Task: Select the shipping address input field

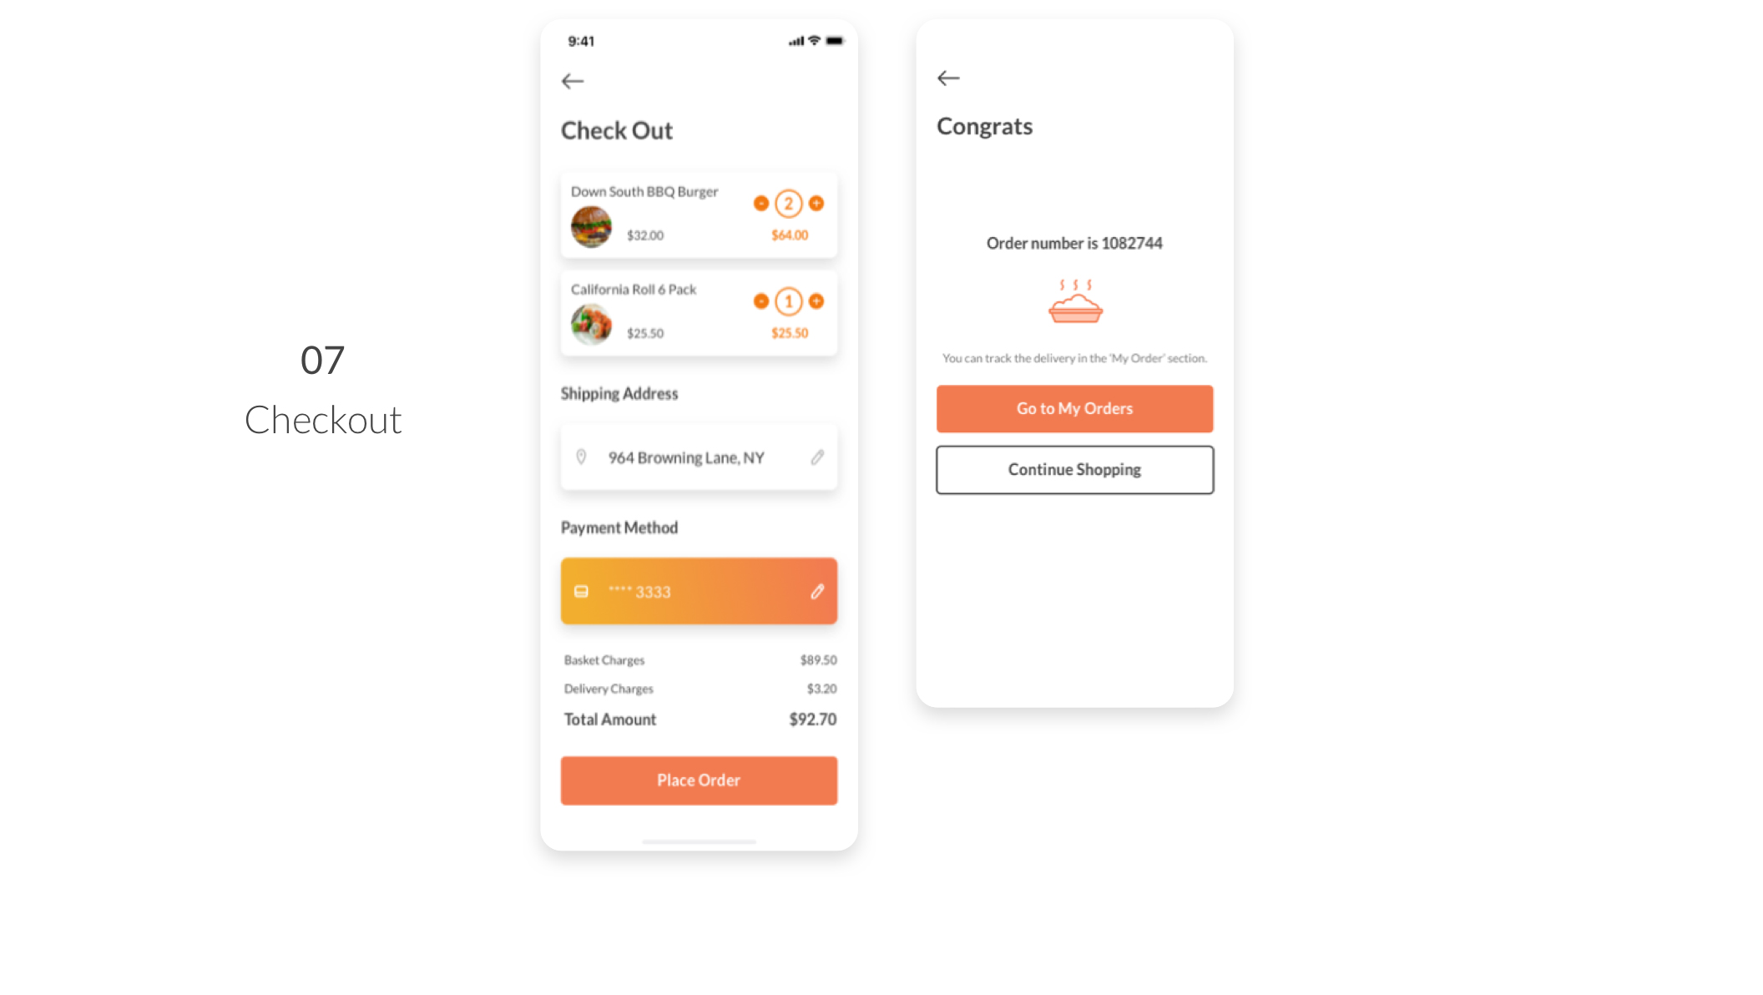Action: 699,457
